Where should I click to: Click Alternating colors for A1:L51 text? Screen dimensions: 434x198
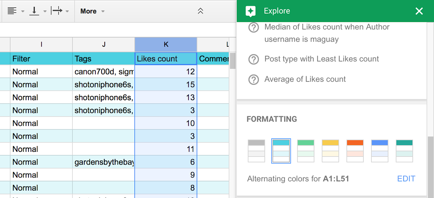[x=298, y=179]
